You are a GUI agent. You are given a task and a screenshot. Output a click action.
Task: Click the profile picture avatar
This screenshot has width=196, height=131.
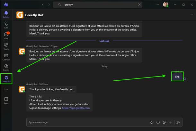166,4
